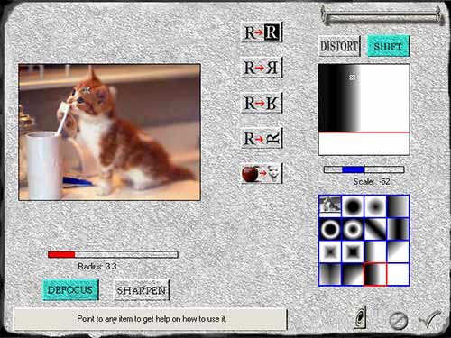Click the red Radius slider bar

click(x=113, y=255)
